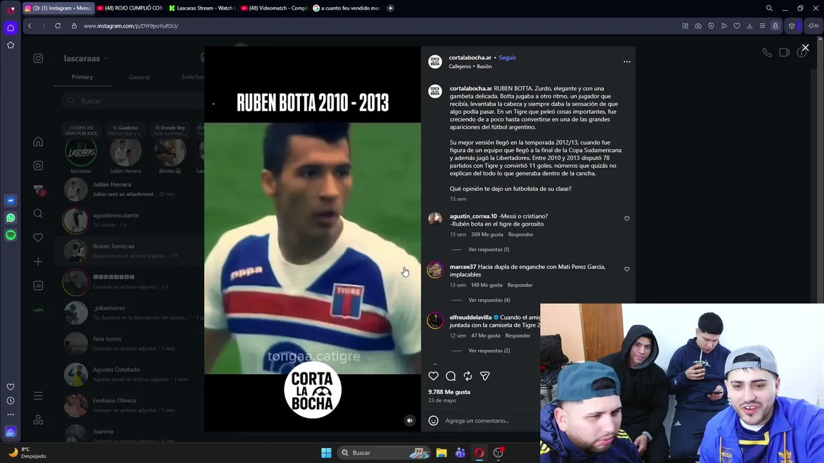Image resolution: width=824 pixels, height=463 pixels.
Task: Take a snapshot with the camera toolbar icon
Action: [x=698, y=26]
